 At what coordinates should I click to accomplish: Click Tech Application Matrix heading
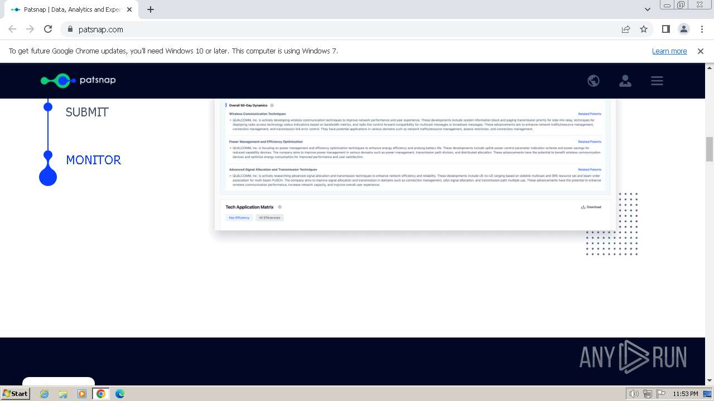pos(250,207)
